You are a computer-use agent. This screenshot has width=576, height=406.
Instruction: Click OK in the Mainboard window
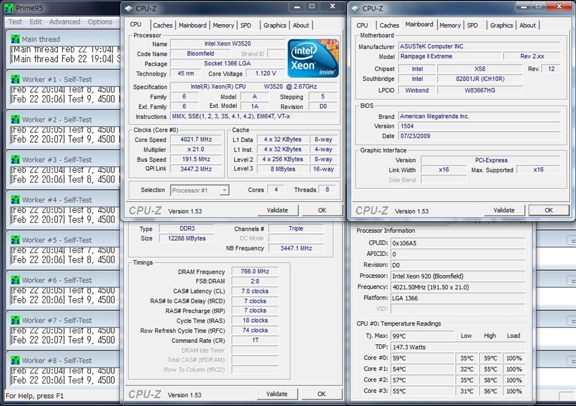click(x=549, y=210)
